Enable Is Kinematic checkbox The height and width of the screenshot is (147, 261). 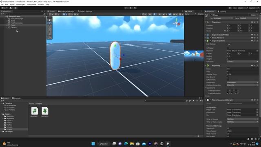click(x=228, y=80)
